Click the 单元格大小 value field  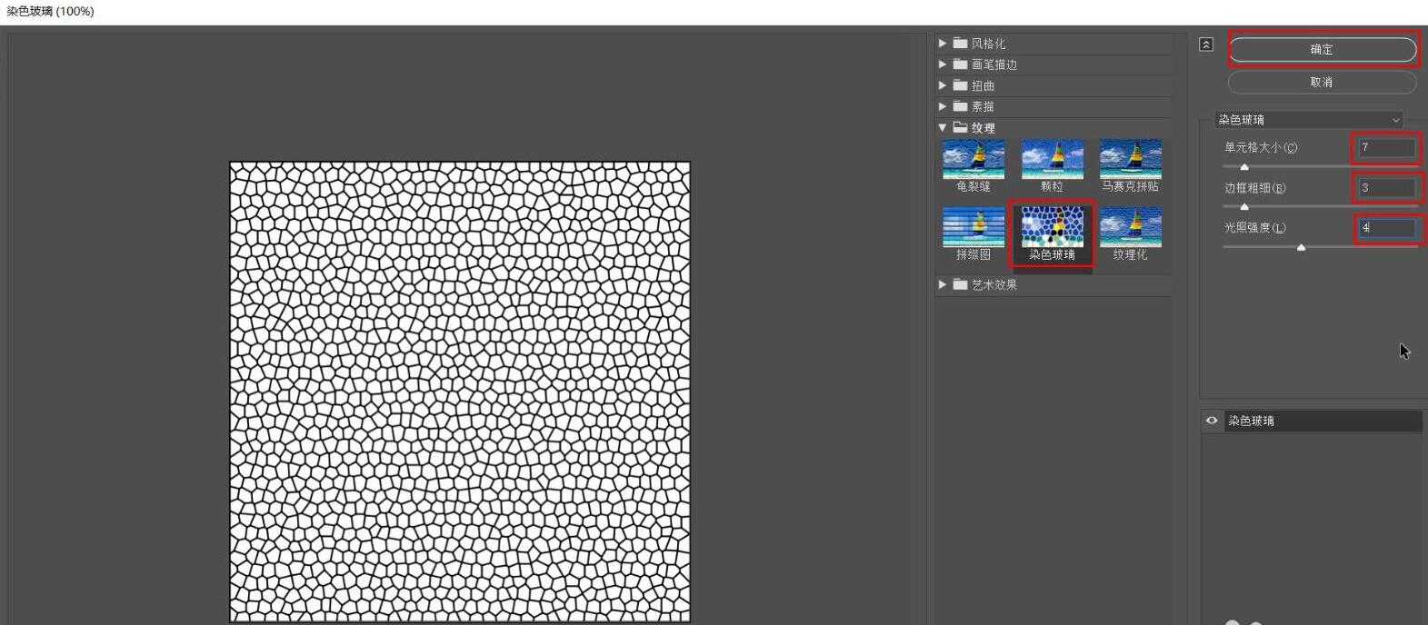coord(1387,147)
